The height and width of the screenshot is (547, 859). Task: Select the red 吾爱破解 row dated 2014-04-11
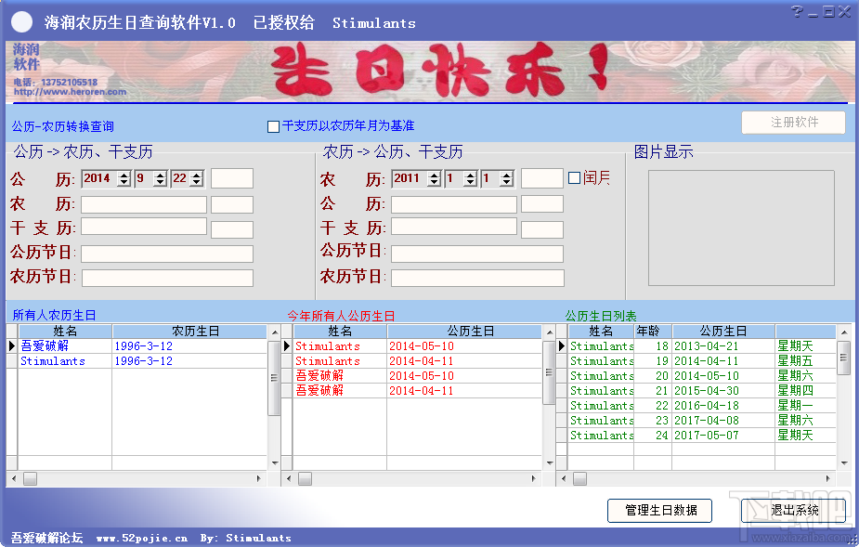(418, 390)
